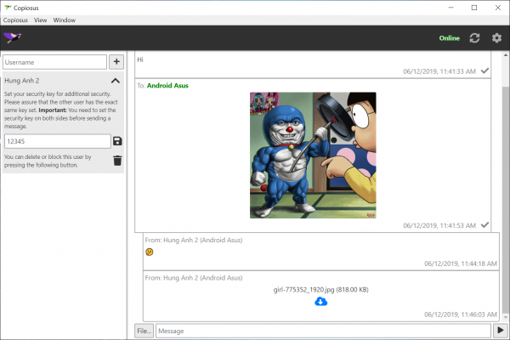Download girl-775352_1920.jpg via cloud icon
The image size is (510, 340).
[x=321, y=302]
